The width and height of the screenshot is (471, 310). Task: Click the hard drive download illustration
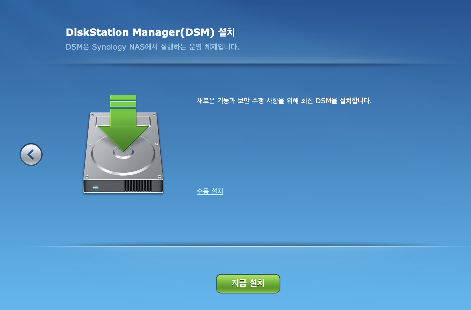123,144
